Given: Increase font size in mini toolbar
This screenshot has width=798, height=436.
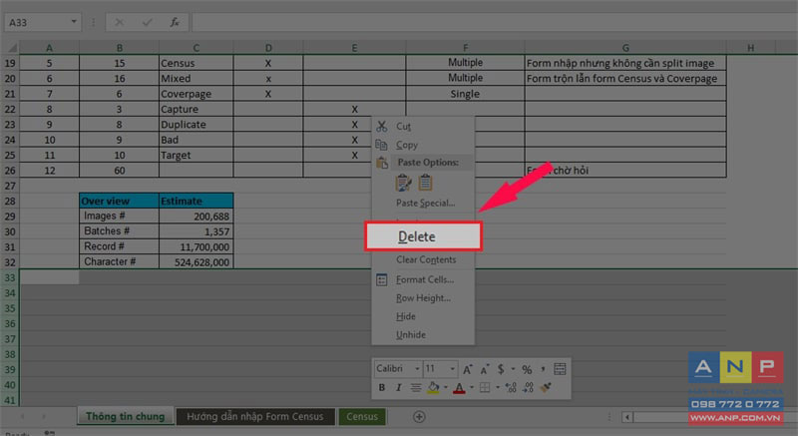Looking at the screenshot, I should tap(467, 369).
